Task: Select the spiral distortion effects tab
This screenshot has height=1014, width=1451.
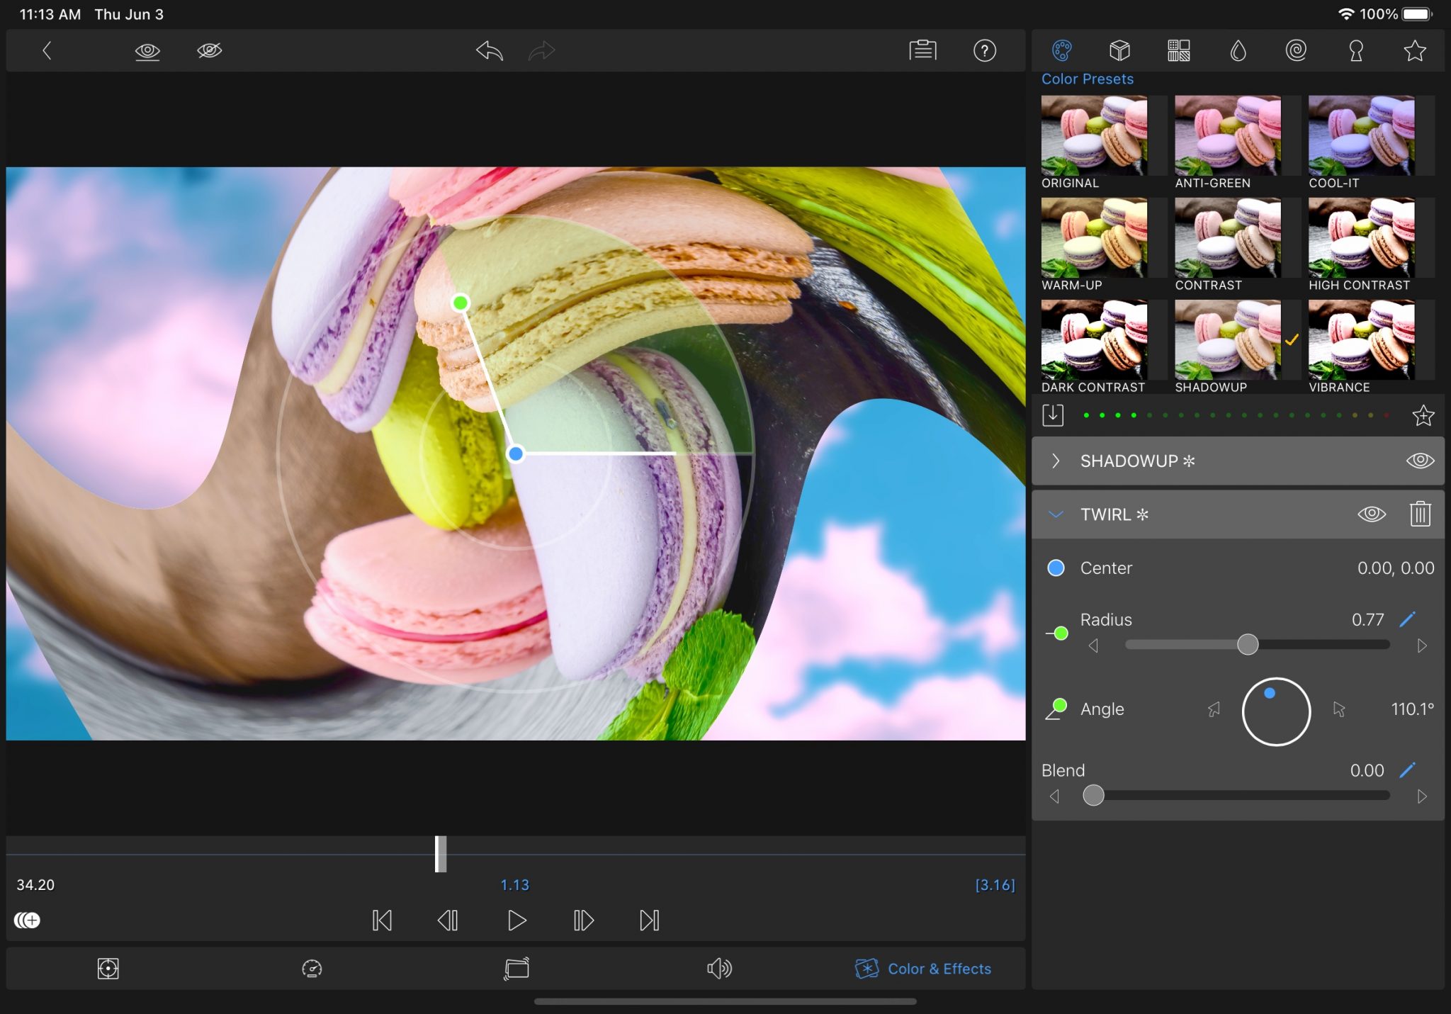Action: pyautogui.click(x=1297, y=50)
